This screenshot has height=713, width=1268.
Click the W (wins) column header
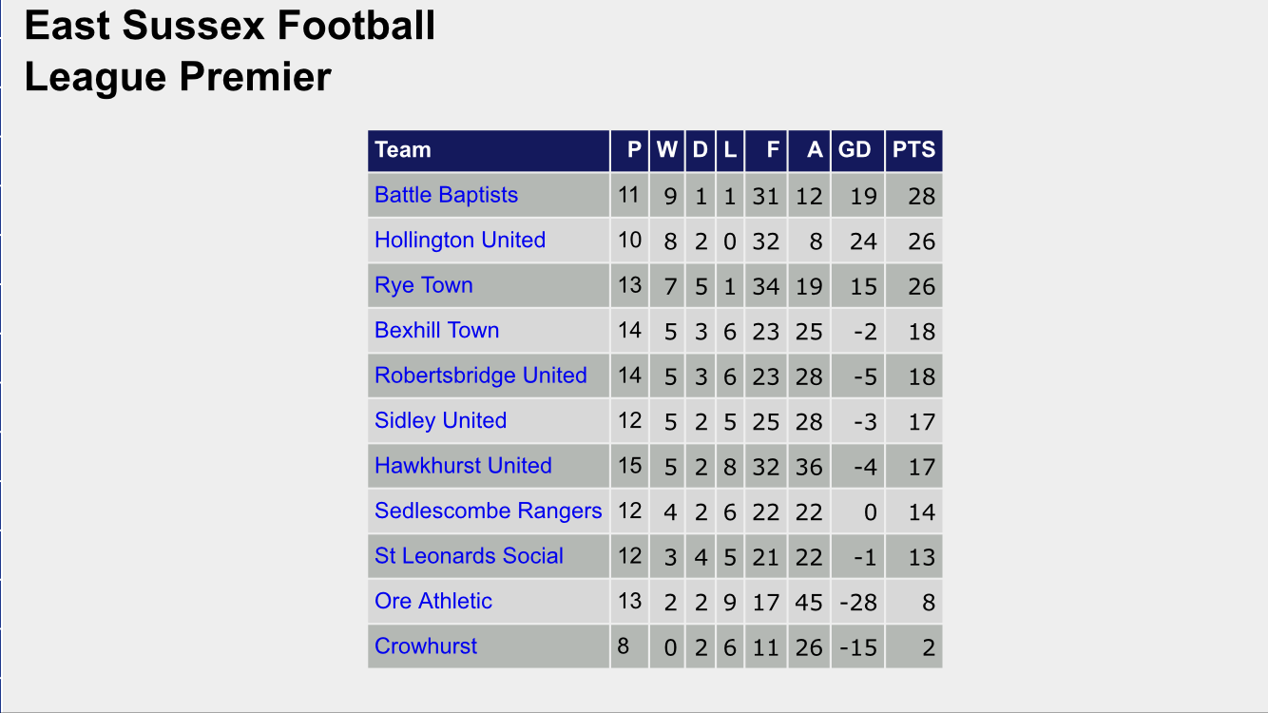coord(667,150)
